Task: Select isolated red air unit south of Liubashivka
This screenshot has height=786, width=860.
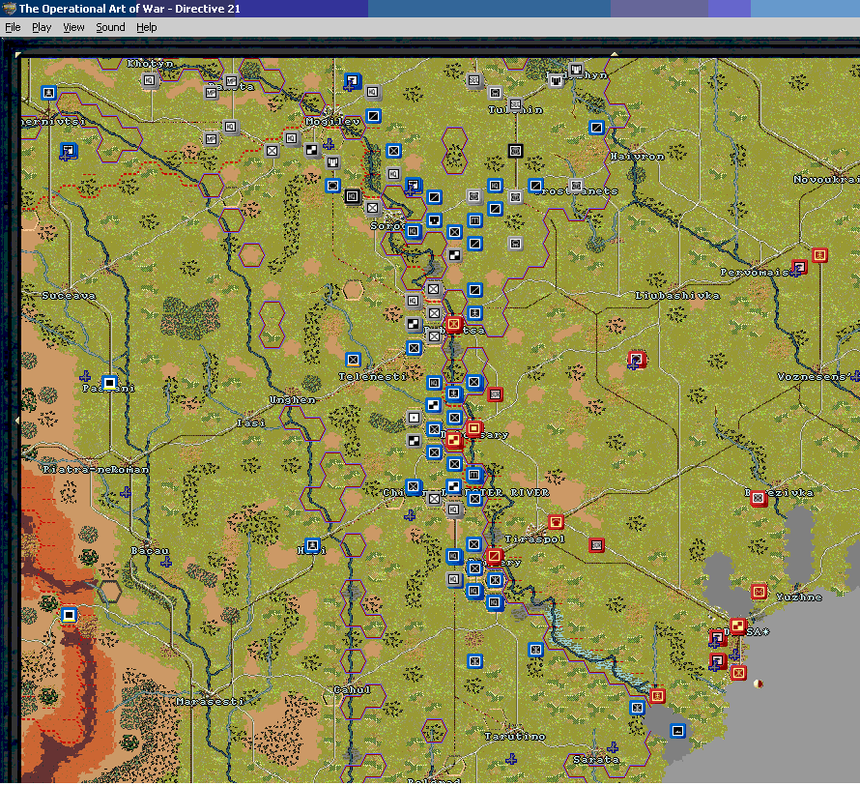Action: coord(637,360)
